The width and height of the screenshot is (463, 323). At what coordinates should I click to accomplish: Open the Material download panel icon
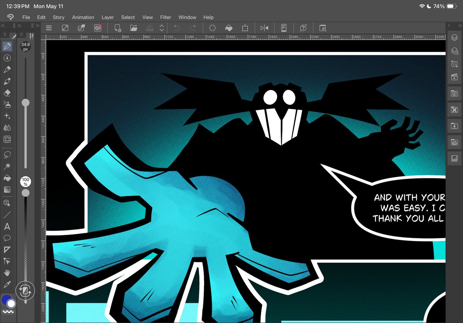tap(454, 126)
